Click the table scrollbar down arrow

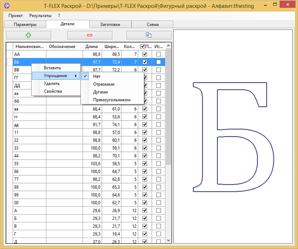169,241
